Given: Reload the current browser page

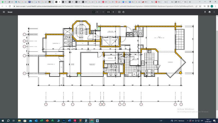Looking at the screenshot, I should click(10, 6).
